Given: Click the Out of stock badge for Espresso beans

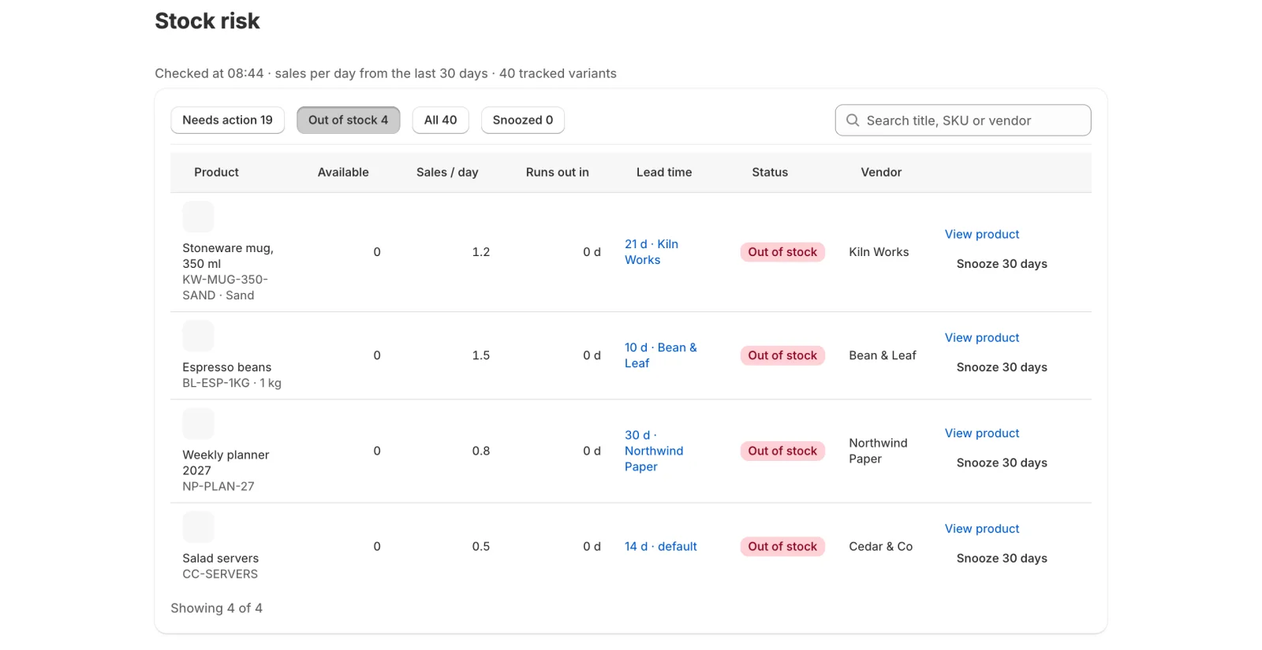Looking at the screenshot, I should [782, 355].
